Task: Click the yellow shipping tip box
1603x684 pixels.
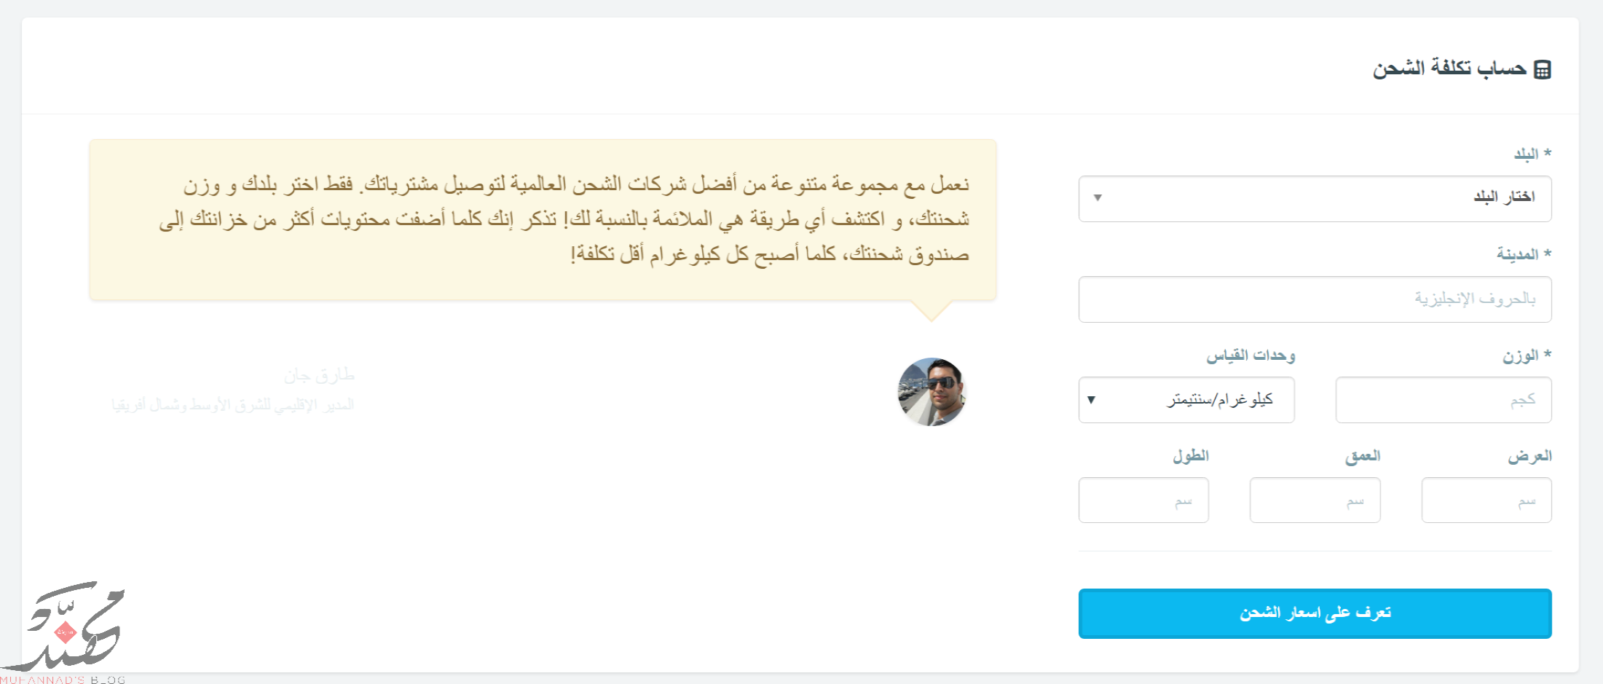Action: click(543, 219)
